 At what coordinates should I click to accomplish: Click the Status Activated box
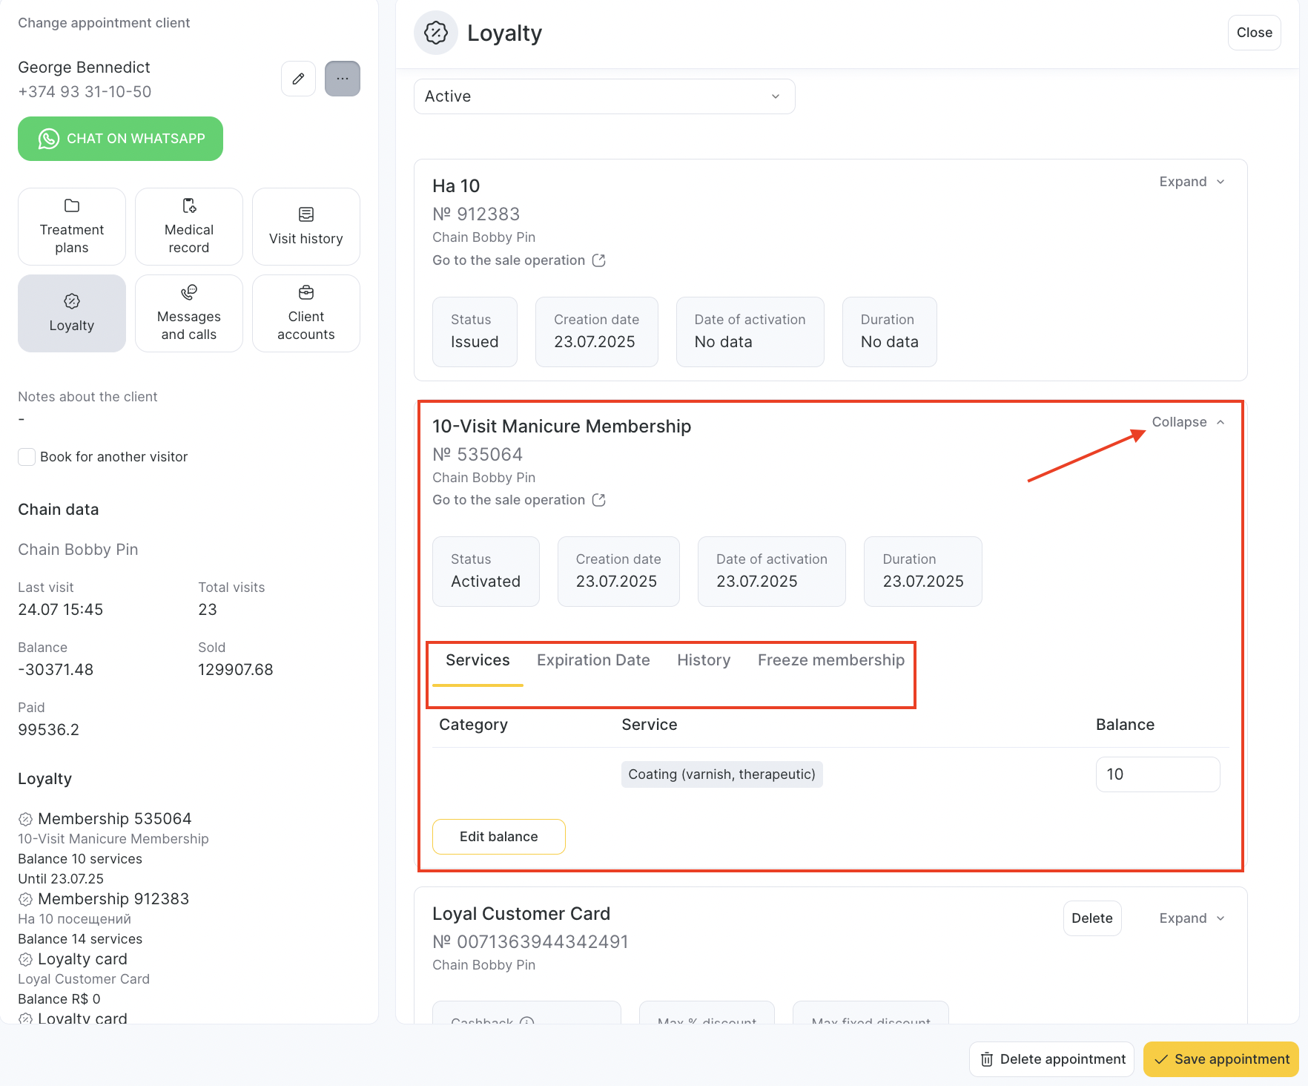[486, 571]
